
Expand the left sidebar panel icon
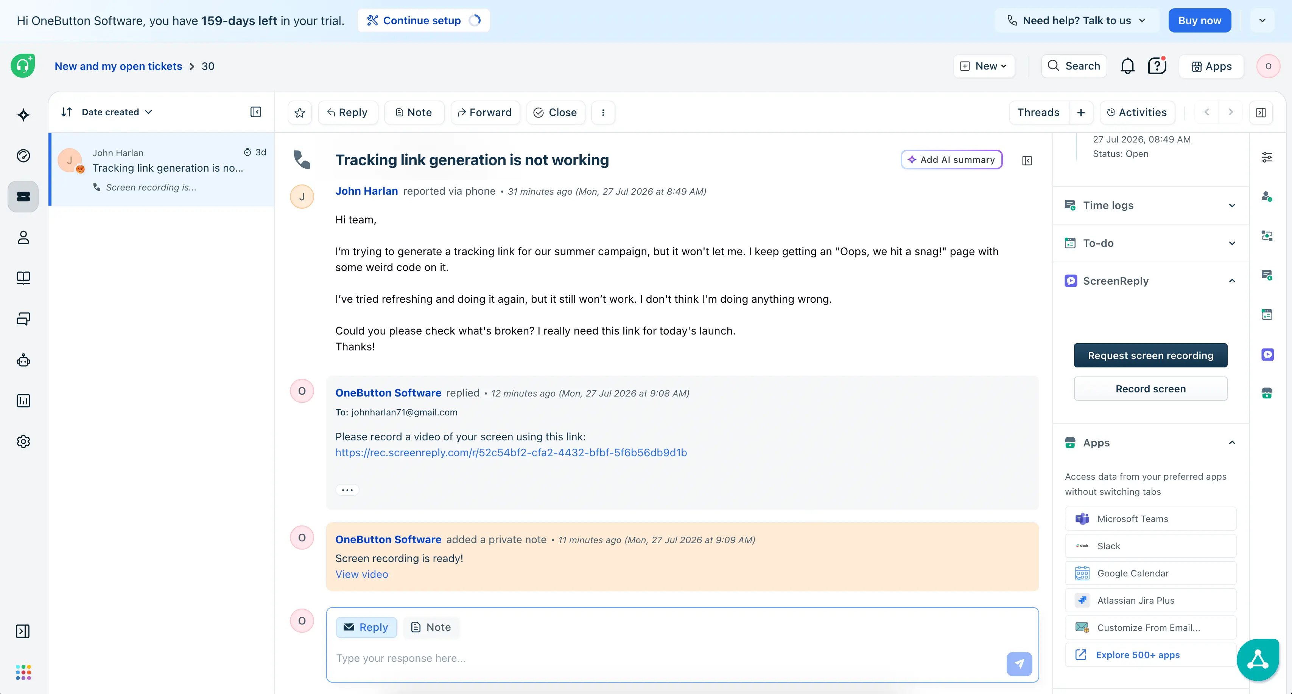coord(23,631)
